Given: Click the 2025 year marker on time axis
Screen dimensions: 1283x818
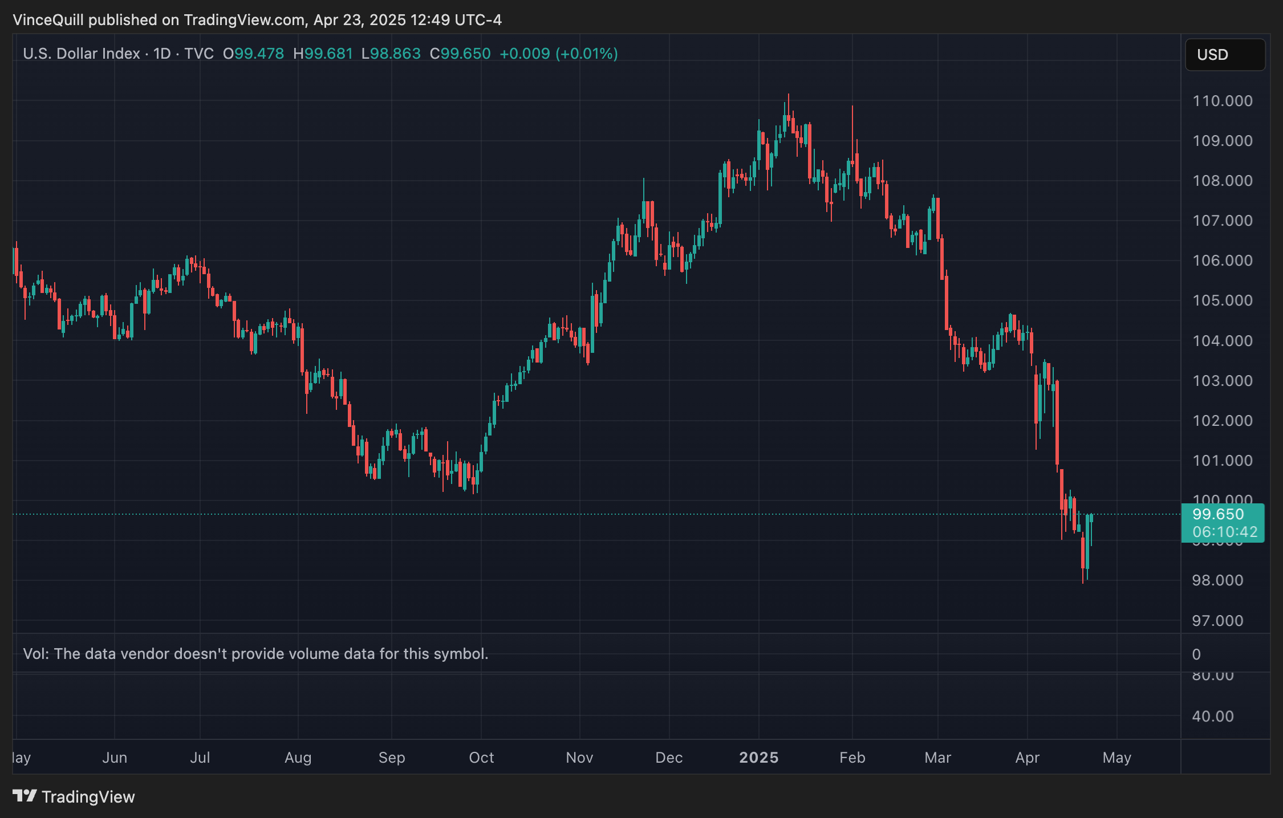Looking at the screenshot, I should point(758,758).
